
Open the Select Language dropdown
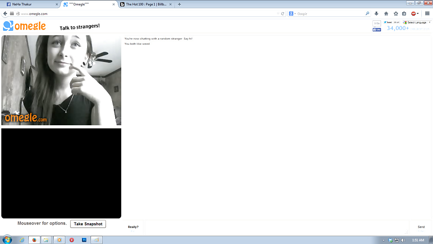(x=417, y=23)
